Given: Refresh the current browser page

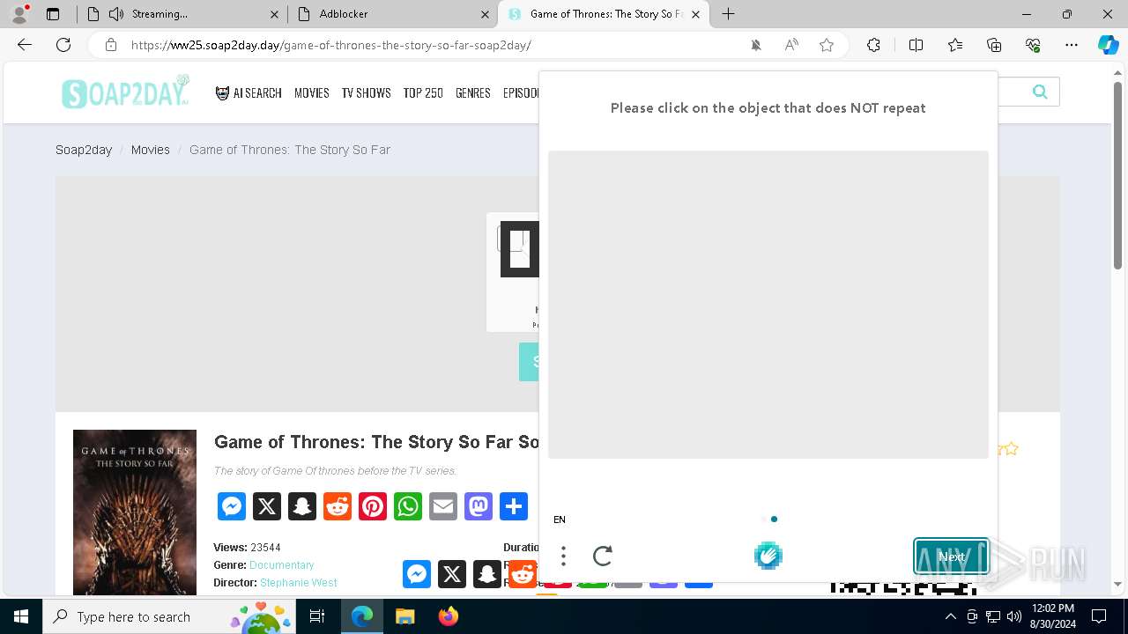Looking at the screenshot, I should pyautogui.click(x=63, y=45).
